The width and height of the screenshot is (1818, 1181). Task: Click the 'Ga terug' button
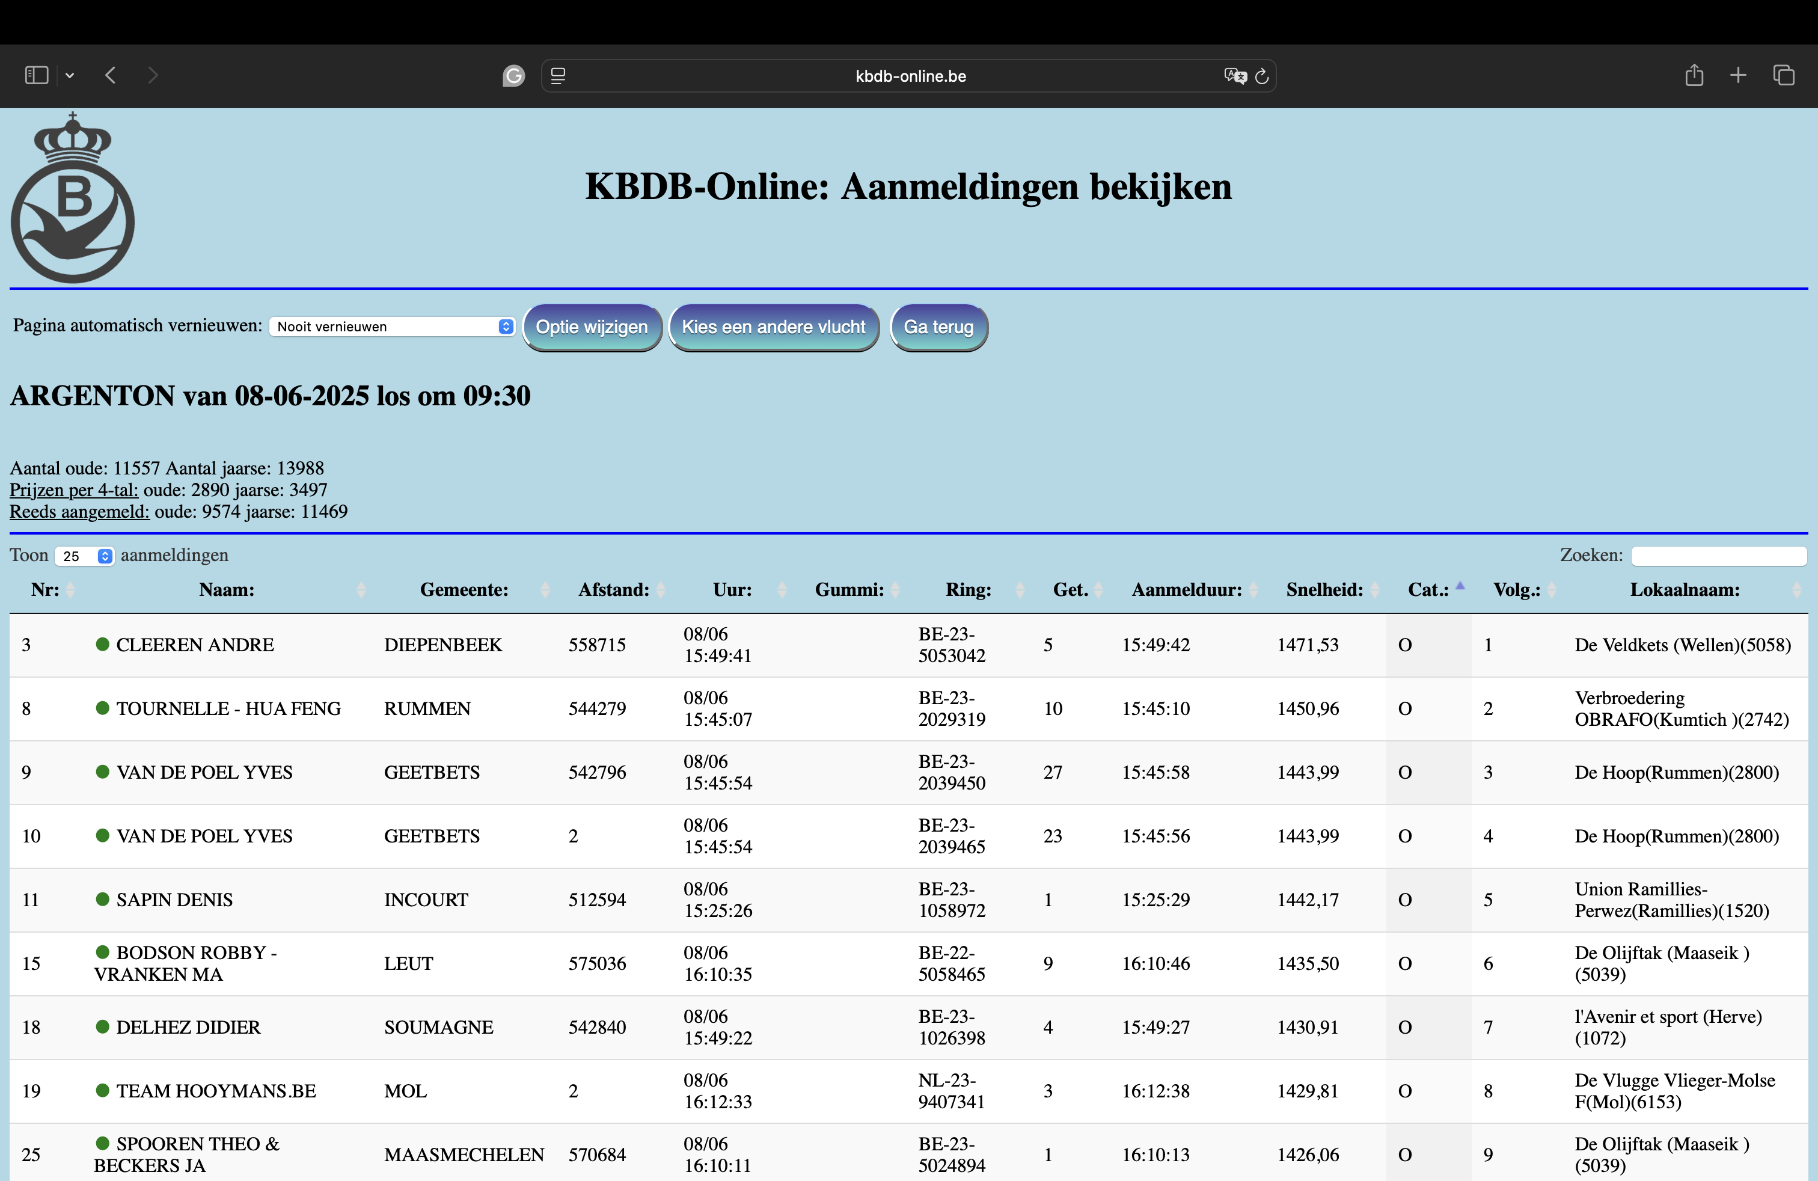pyautogui.click(x=938, y=327)
